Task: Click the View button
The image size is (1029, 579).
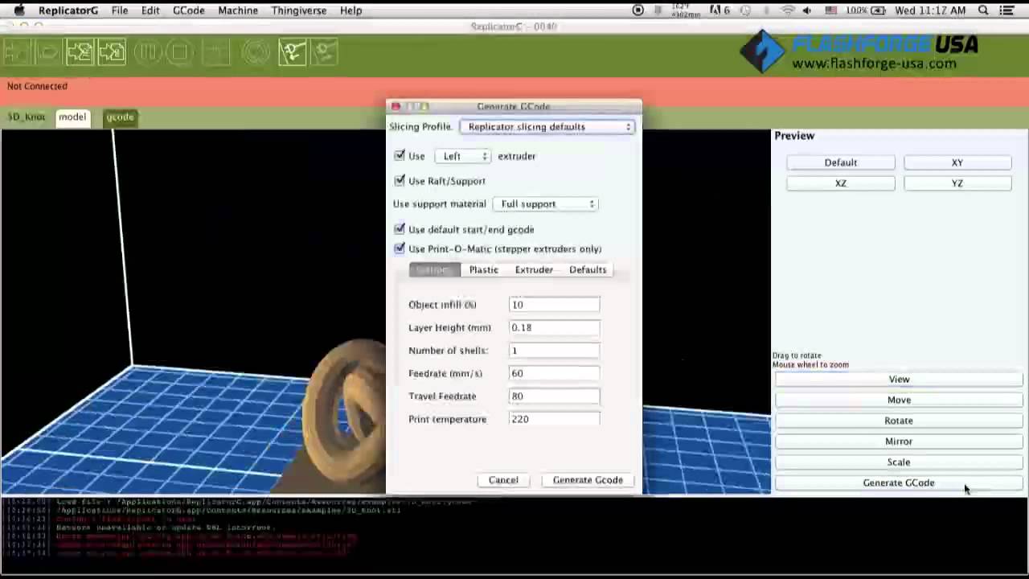Action: point(899,380)
